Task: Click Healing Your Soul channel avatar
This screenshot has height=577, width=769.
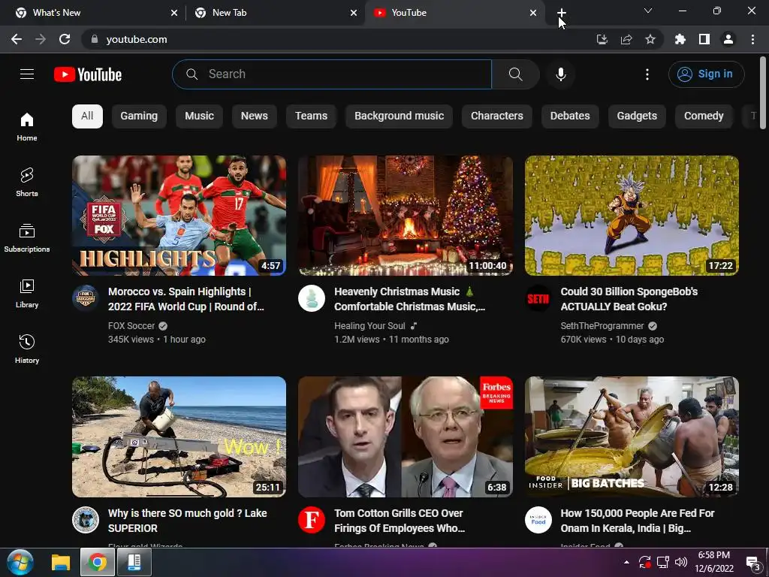Action: (x=312, y=298)
